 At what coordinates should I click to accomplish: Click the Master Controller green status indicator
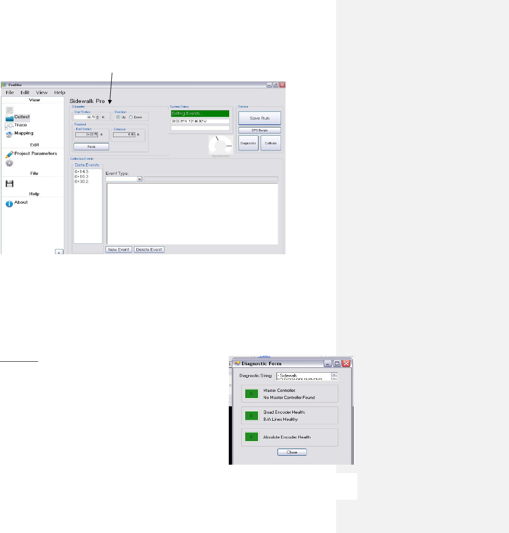pyautogui.click(x=251, y=394)
